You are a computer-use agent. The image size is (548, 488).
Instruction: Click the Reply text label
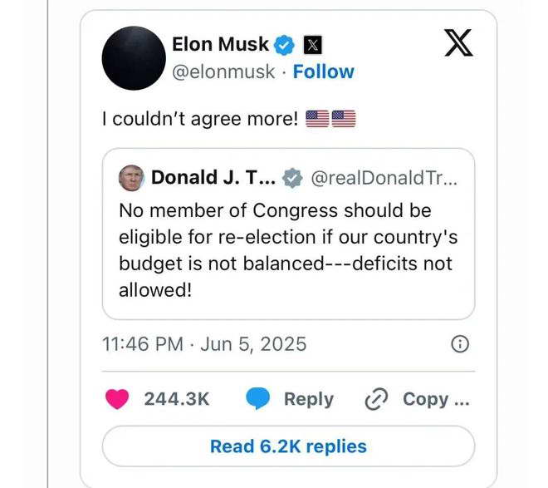pos(308,399)
